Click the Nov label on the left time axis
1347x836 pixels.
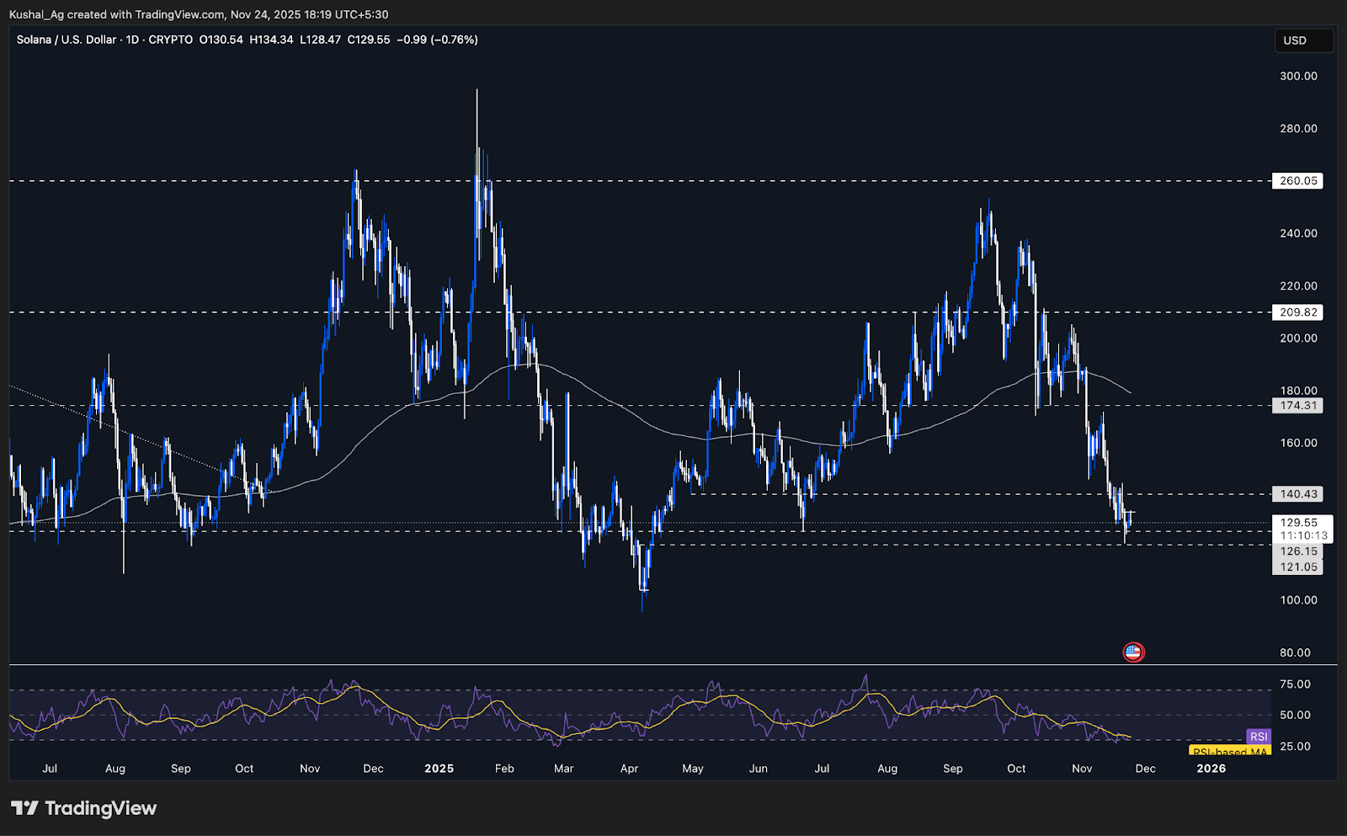click(310, 768)
